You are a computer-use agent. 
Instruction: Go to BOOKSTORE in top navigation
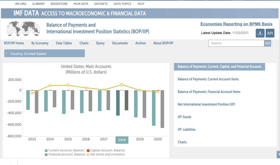[x=59, y=4]
